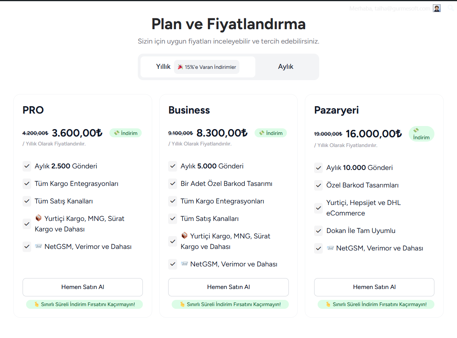This screenshot has width=457, height=338.
Task: Buy the Pazaryeri plan now
Action: (374, 287)
